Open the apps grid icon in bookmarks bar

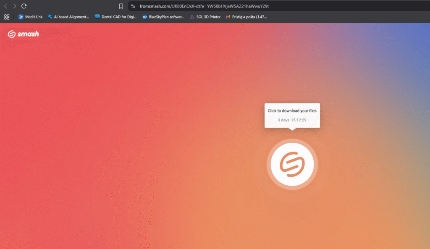click(x=7, y=17)
